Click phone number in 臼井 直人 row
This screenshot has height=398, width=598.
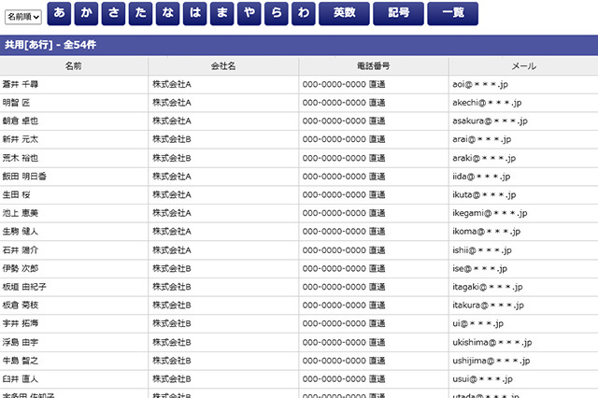click(x=344, y=379)
